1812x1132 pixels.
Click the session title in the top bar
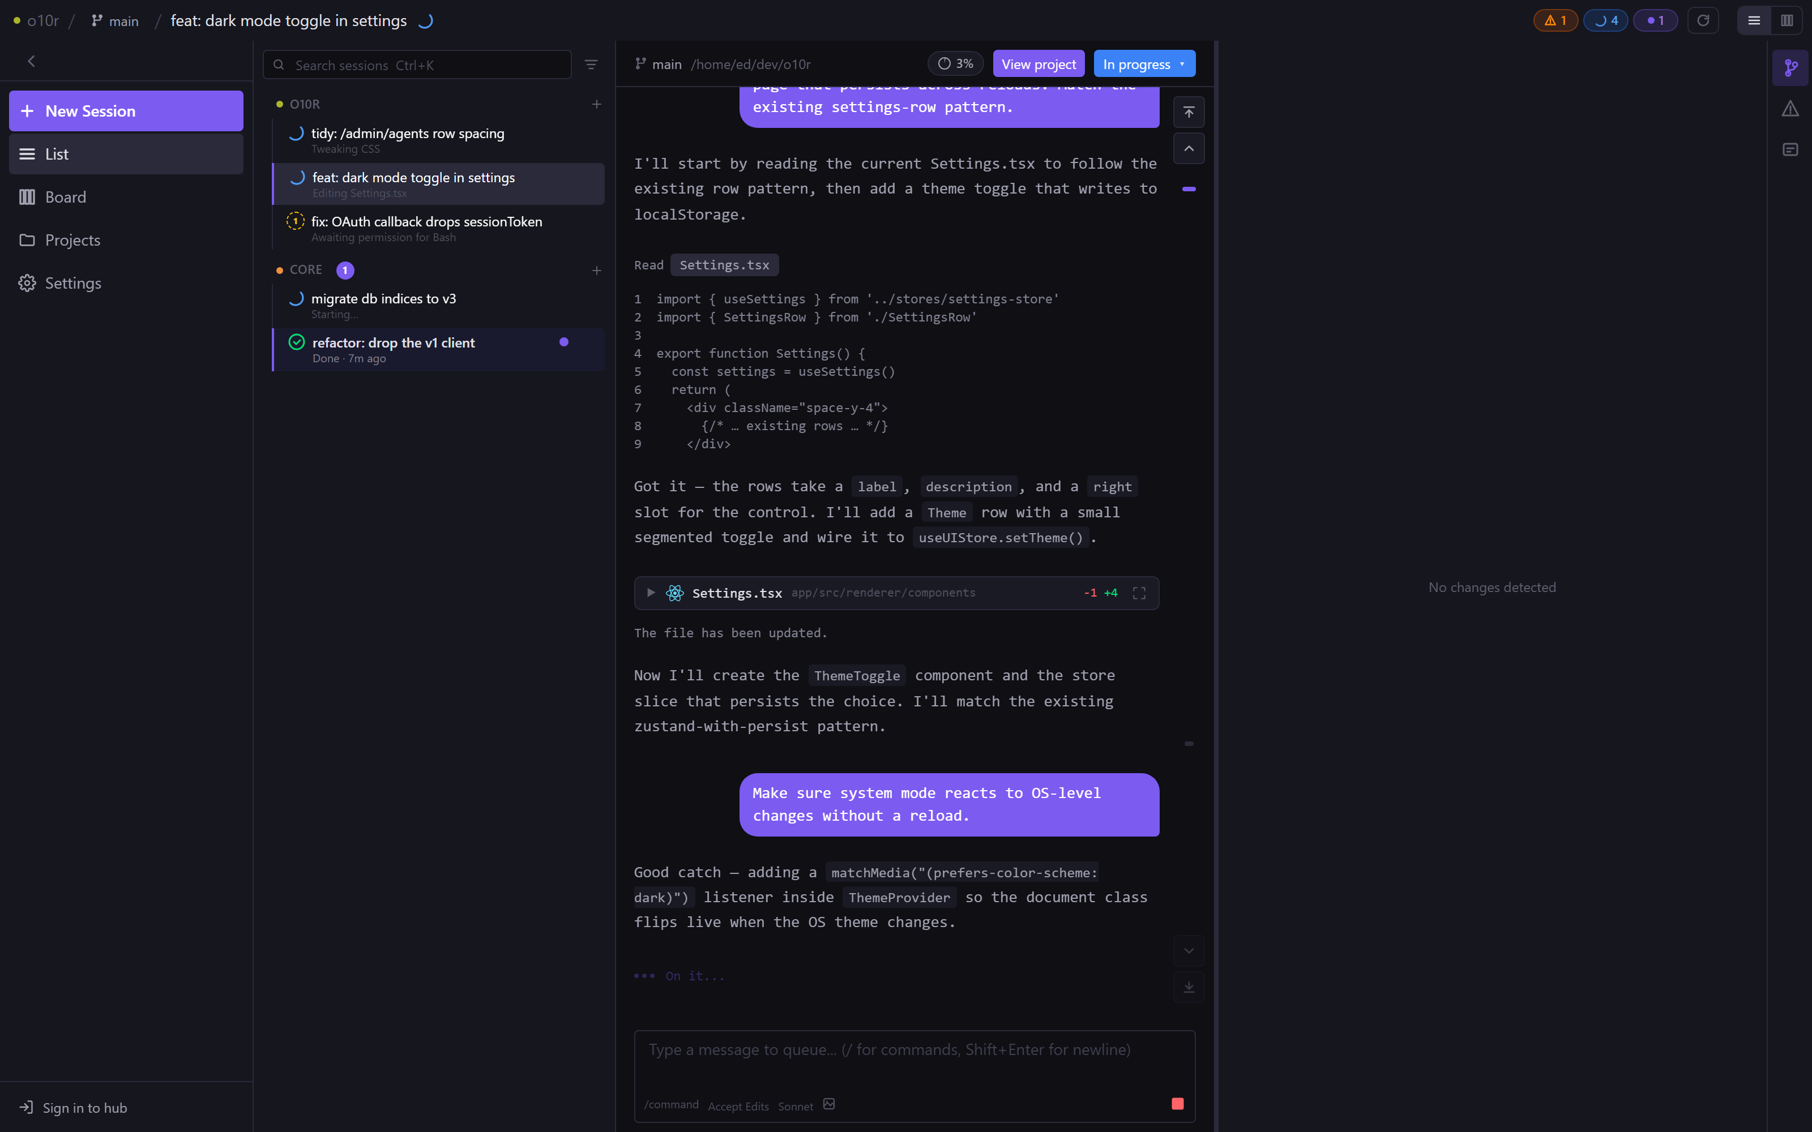(288, 21)
